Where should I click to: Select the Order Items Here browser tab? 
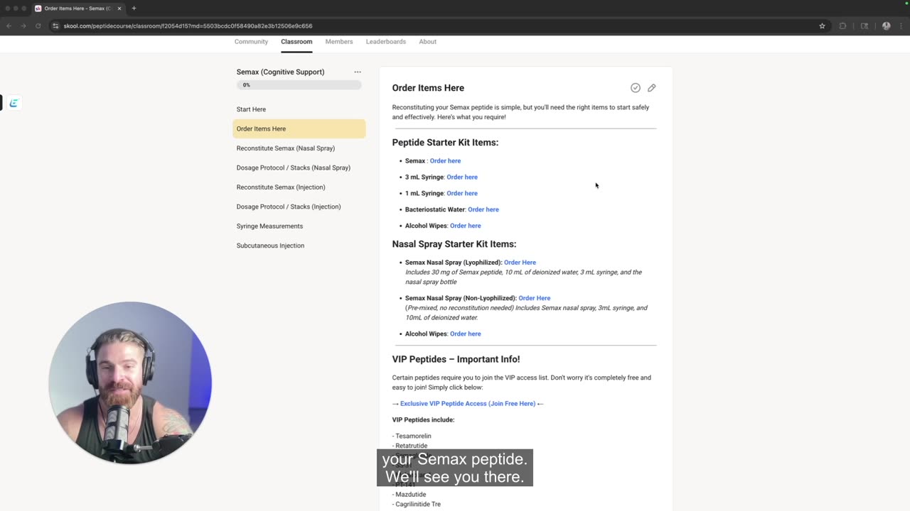[x=78, y=9]
